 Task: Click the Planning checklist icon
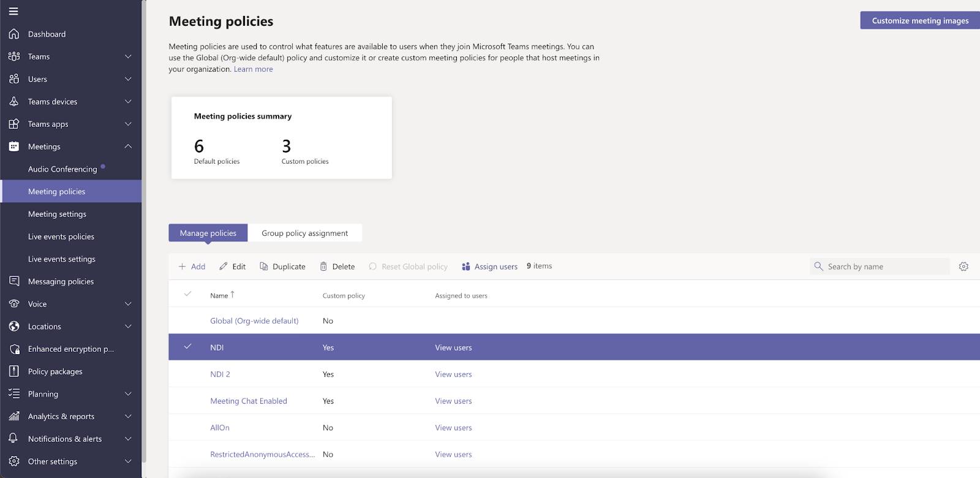click(x=14, y=394)
